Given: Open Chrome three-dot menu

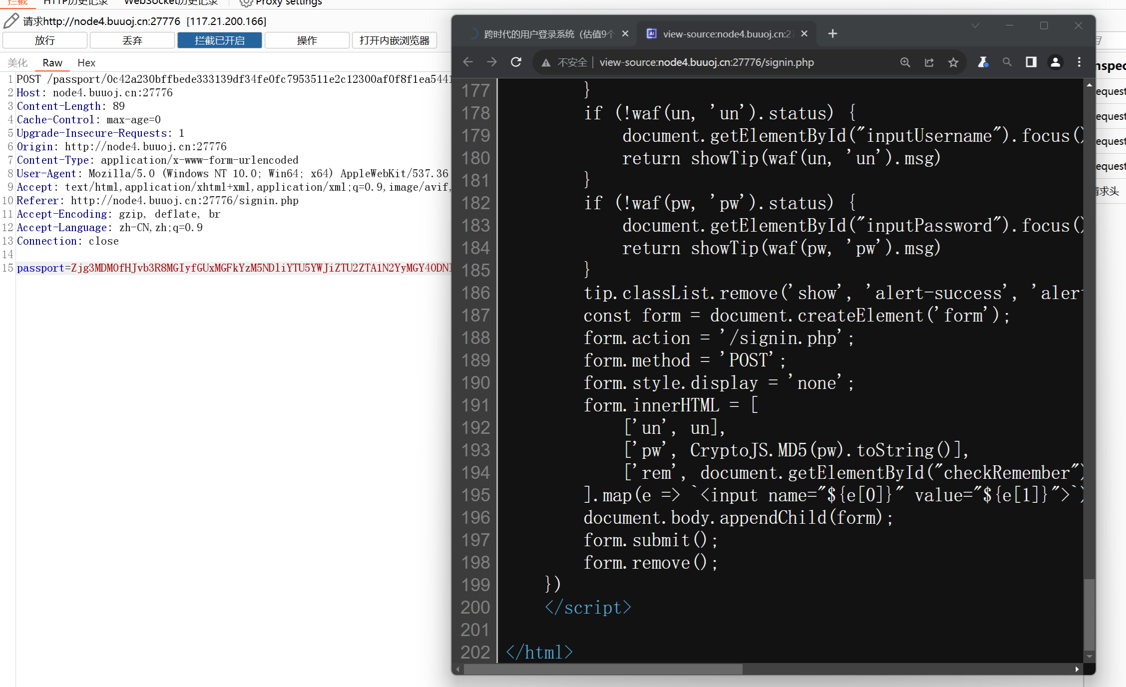Looking at the screenshot, I should [x=1079, y=62].
